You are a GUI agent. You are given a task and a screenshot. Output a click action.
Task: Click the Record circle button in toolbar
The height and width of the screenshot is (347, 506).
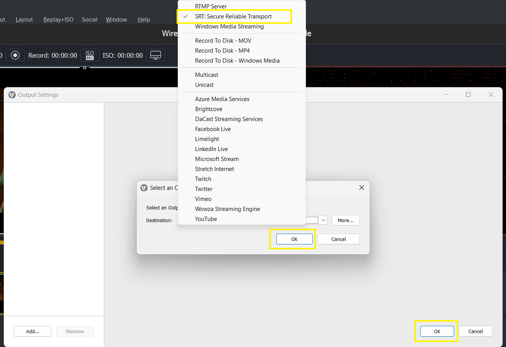coord(15,55)
